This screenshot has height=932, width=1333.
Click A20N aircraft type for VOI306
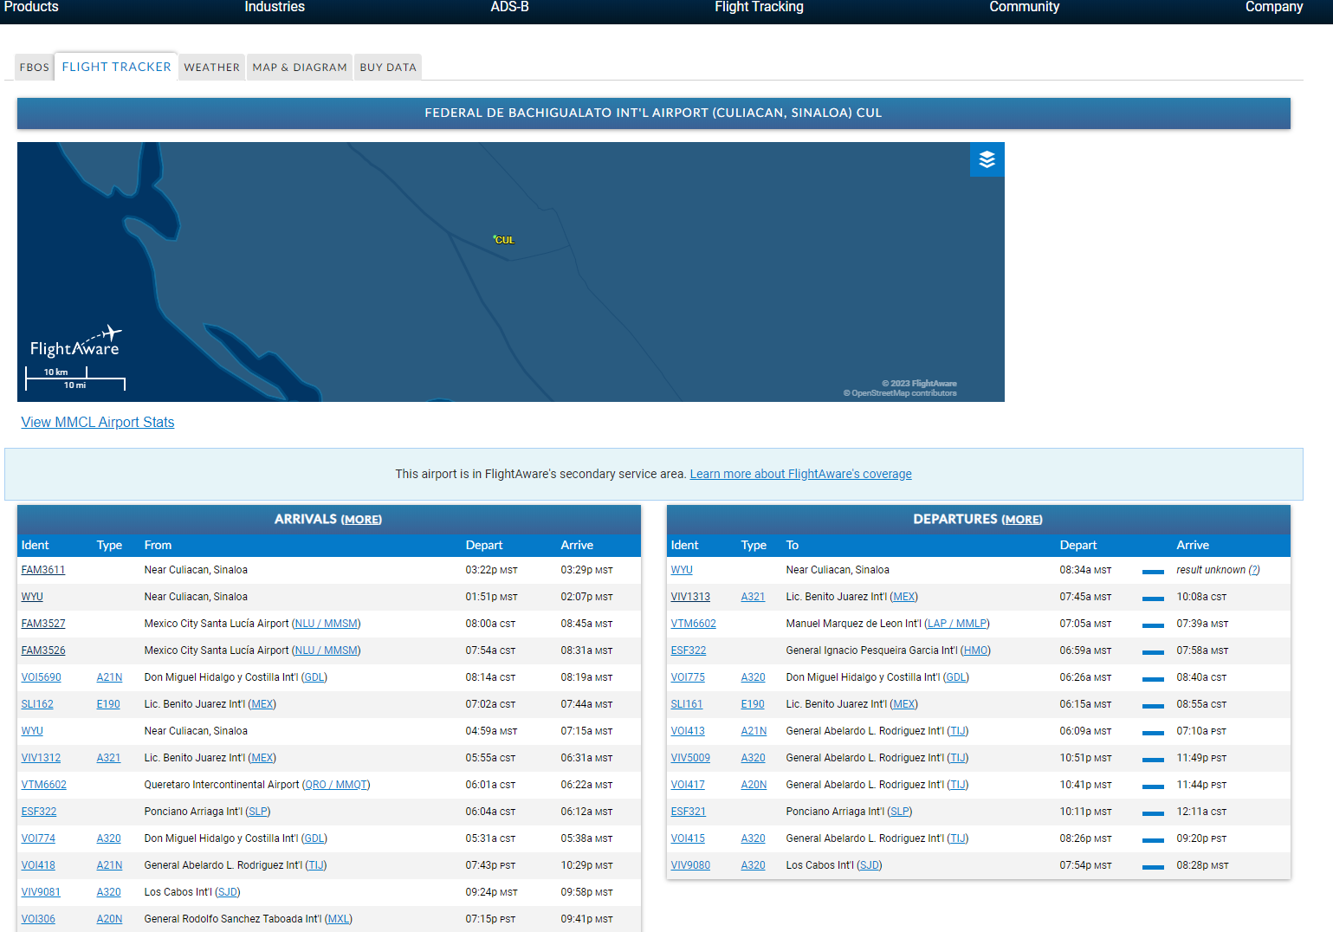(109, 919)
